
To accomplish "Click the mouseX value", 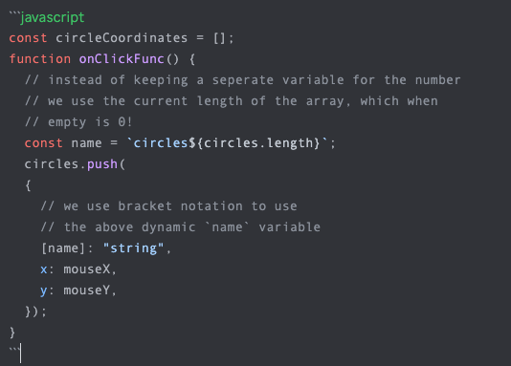I will coord(87,269).
